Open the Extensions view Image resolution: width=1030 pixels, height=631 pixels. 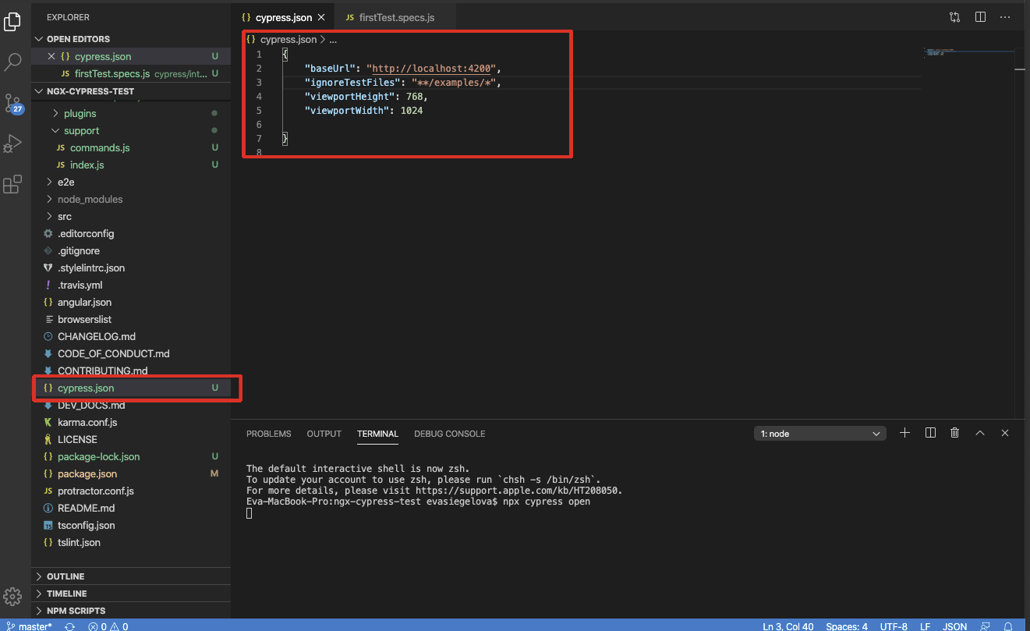click(13, 185)
